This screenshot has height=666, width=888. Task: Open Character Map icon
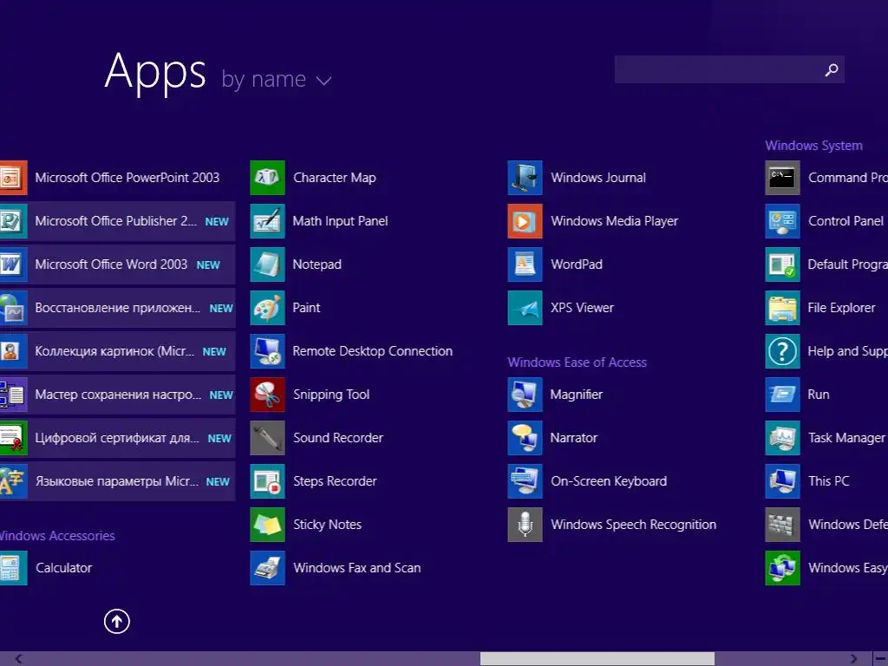[x=267, y=178]
